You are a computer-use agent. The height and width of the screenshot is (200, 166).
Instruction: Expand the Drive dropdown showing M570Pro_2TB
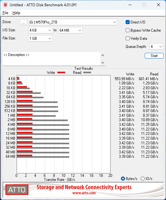click(73, 22)
